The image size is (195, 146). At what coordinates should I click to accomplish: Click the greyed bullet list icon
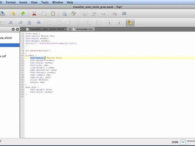coord(89,22)
